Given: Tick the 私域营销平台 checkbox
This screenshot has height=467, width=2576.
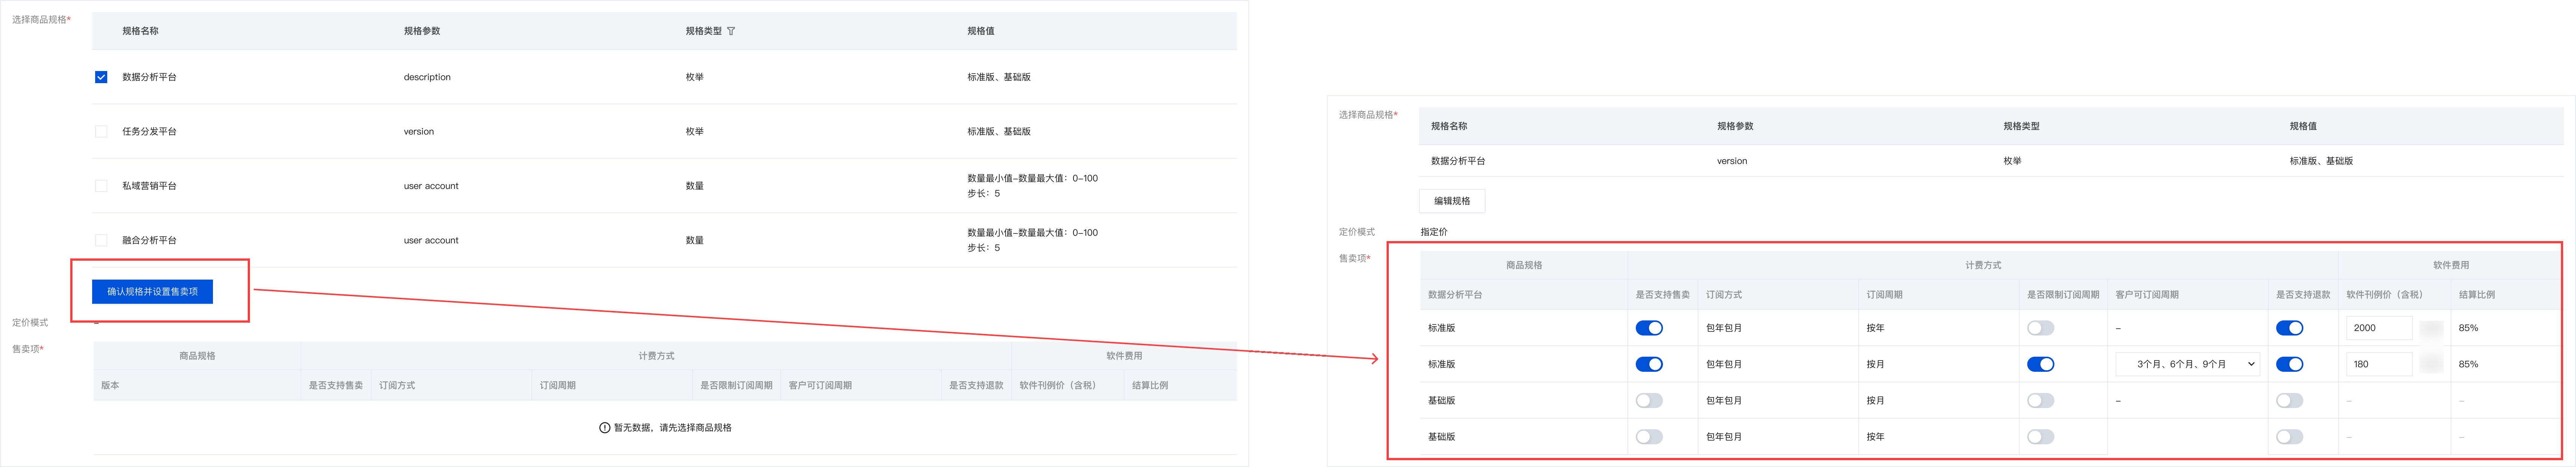Looking at the screenshot, I should (x=101, y=186).
